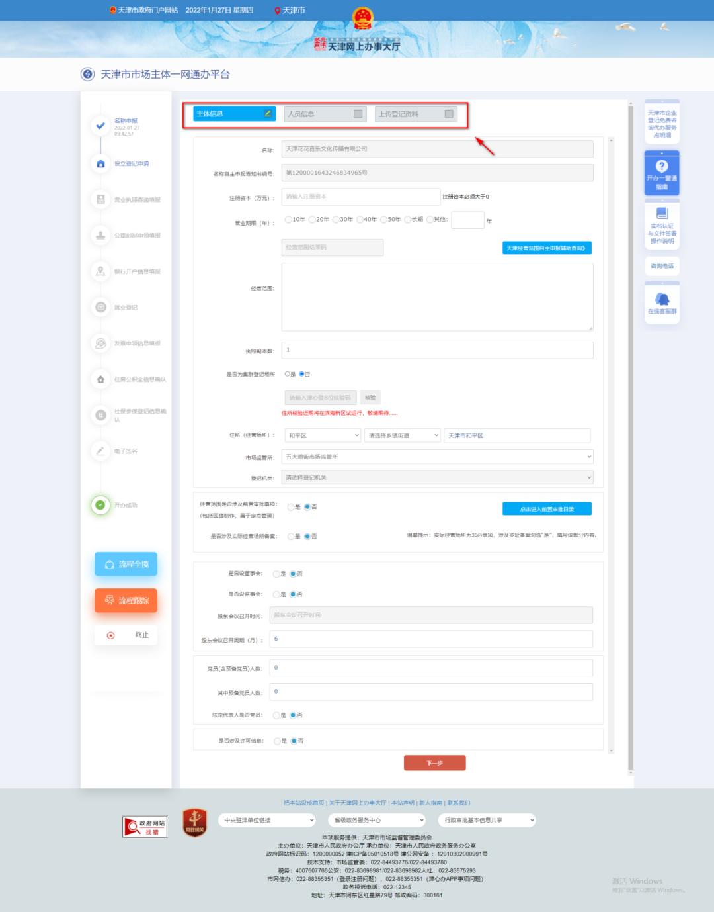Select 是 for 是否设置董事会
This screenshot has width=714, height=912.
(x=276, y=574)
